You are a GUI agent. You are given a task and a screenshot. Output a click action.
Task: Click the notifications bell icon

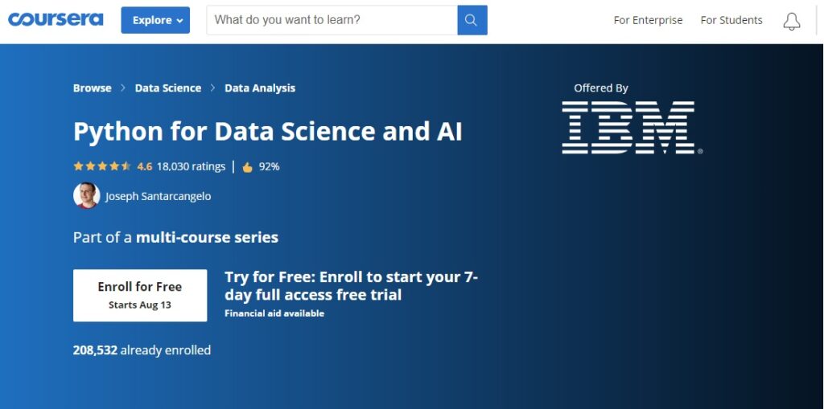[x=792, y=21]
